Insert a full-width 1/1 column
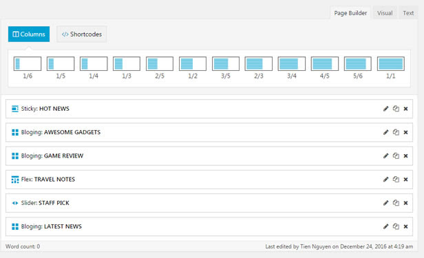The image size is (424, 258). click(x=391, y=64)
